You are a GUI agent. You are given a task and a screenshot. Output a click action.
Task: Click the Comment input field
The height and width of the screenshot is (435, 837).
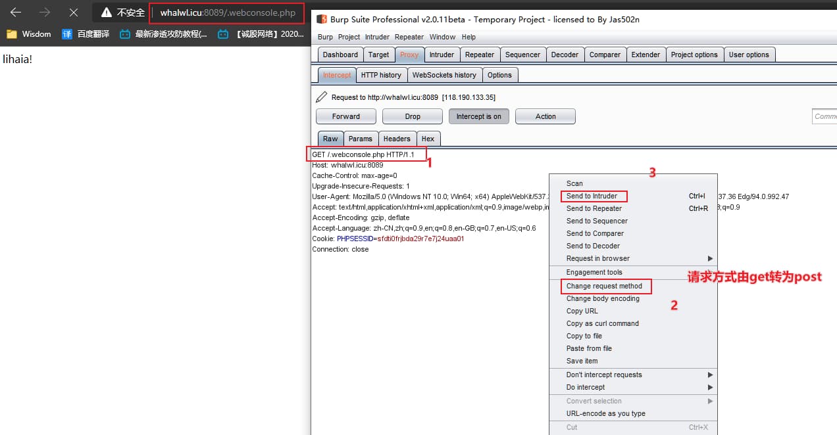click(824, 116)
